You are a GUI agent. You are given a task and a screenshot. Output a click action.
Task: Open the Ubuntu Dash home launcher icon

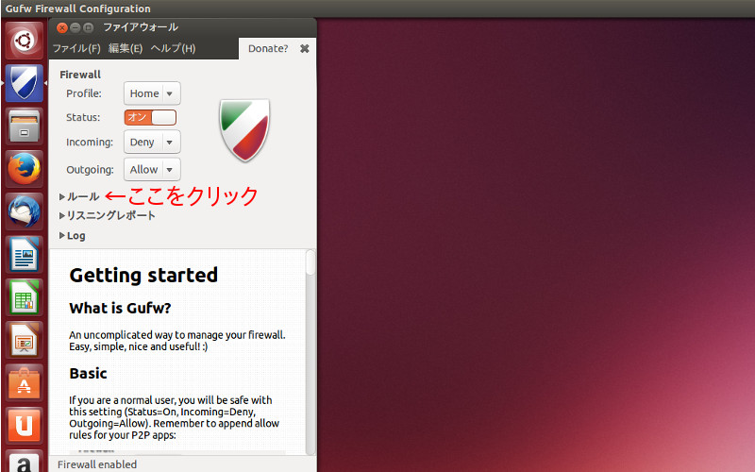point(25,41)
